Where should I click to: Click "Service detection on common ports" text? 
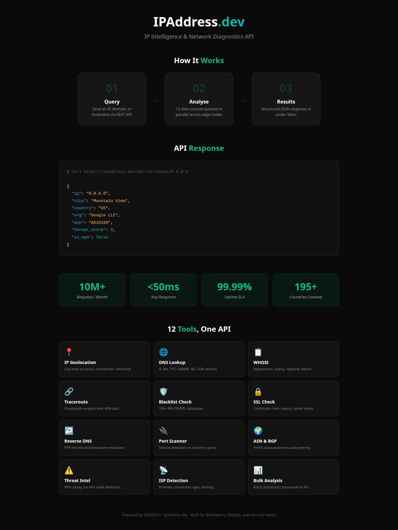tap(187, 448)
